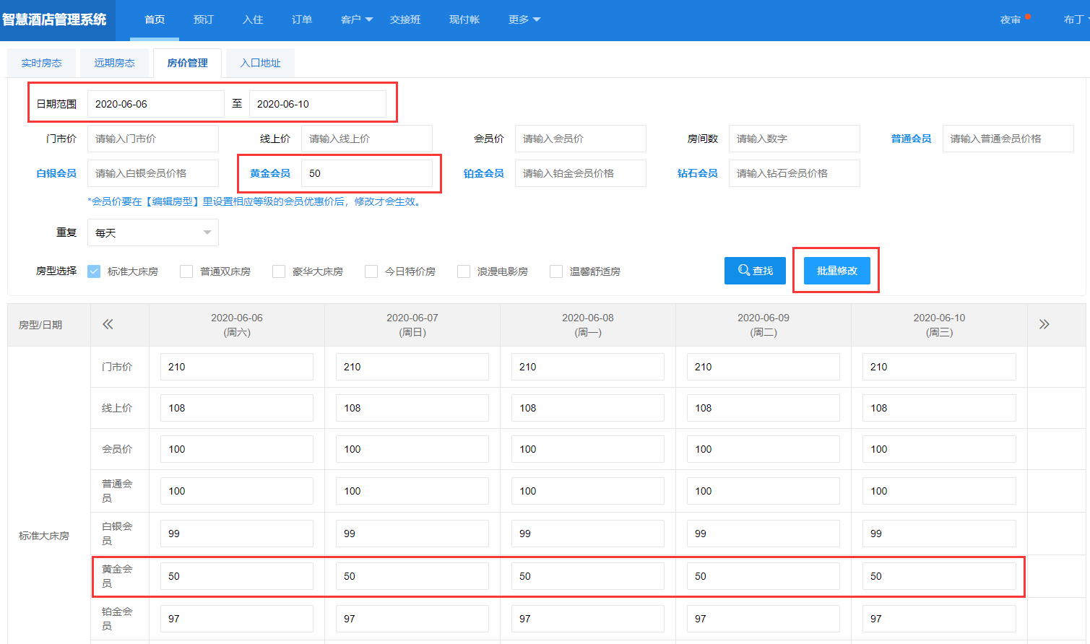Go to previous dates with double-left arrow
The height and width of the screenshot is (644, 1090).
coord(108,324)
